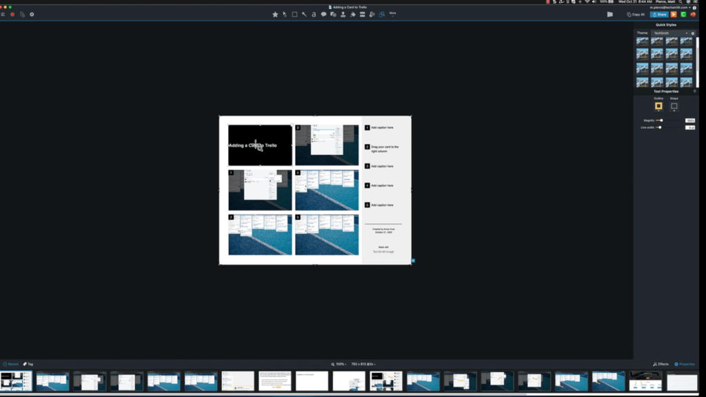
Task: Click canvas image numbered 4
Action: point(327,190)
